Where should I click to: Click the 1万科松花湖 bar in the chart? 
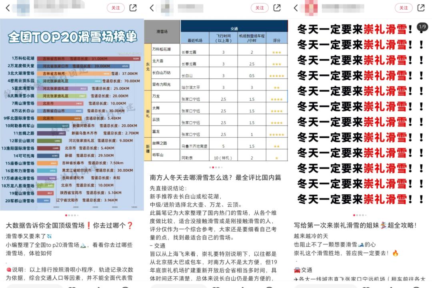click(89, 59)
